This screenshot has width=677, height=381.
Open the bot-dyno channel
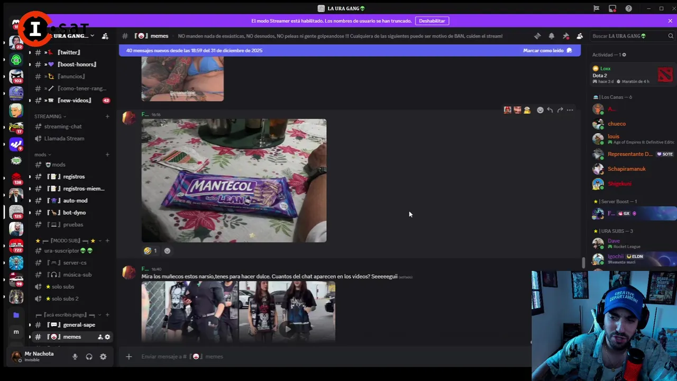click(71, 213)
